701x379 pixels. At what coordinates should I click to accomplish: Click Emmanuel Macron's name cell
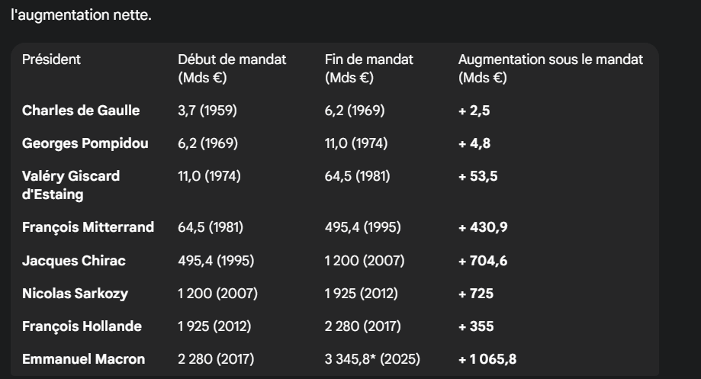tap(83, 359)
